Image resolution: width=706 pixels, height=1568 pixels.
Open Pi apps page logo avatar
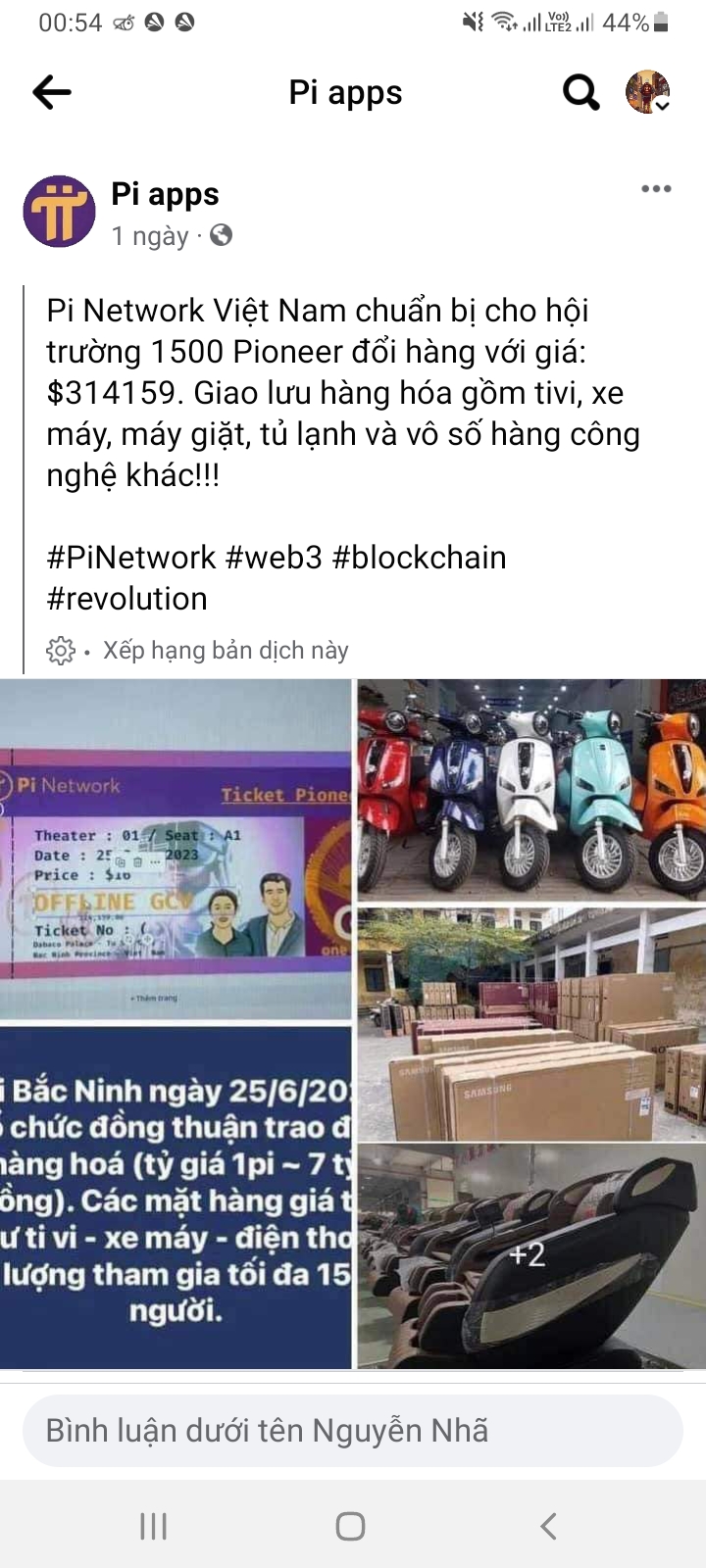tap(59, 212)
